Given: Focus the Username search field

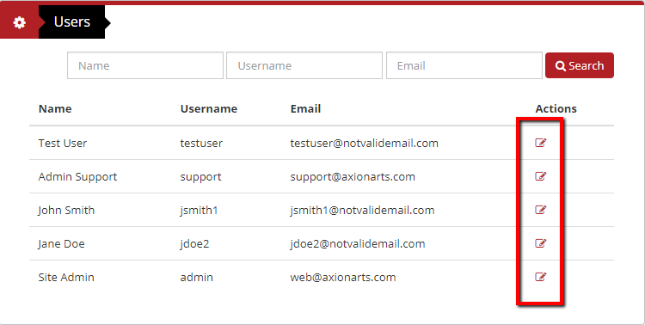Looking at the screenshot, I should [304, 65].
